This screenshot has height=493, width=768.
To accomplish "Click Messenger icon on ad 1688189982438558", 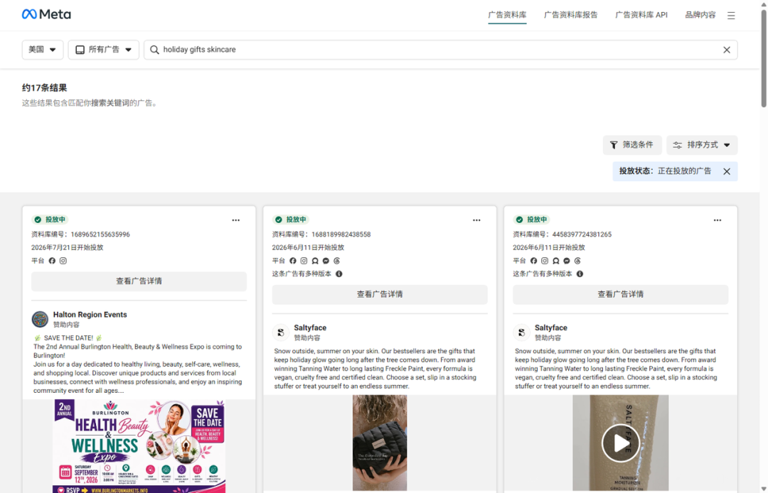I will 326,261.
